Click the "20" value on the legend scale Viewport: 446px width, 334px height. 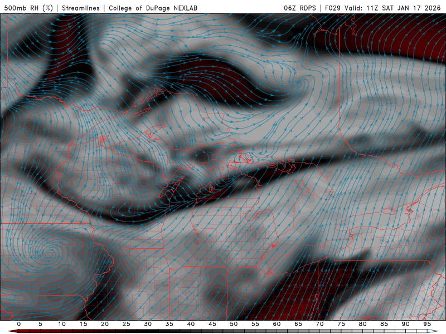(105, 324)
